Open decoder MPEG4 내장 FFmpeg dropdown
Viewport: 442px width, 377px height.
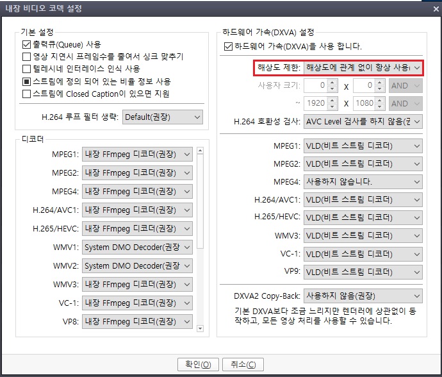point(137,191)
